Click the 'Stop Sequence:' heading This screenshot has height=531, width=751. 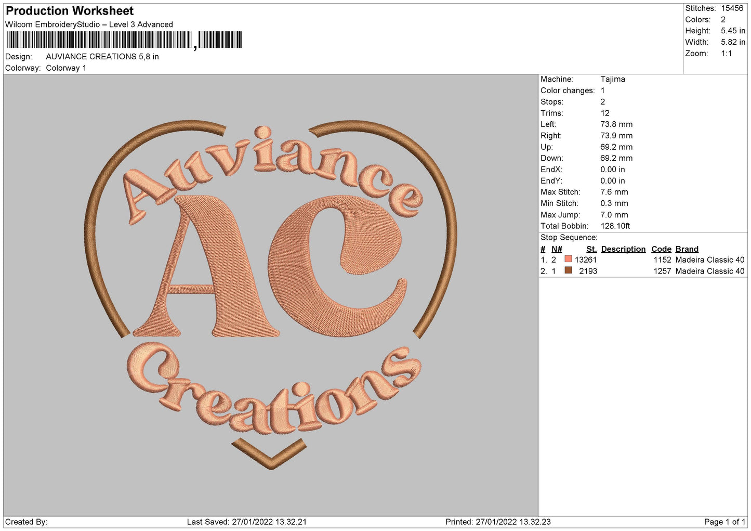[569, 238]
